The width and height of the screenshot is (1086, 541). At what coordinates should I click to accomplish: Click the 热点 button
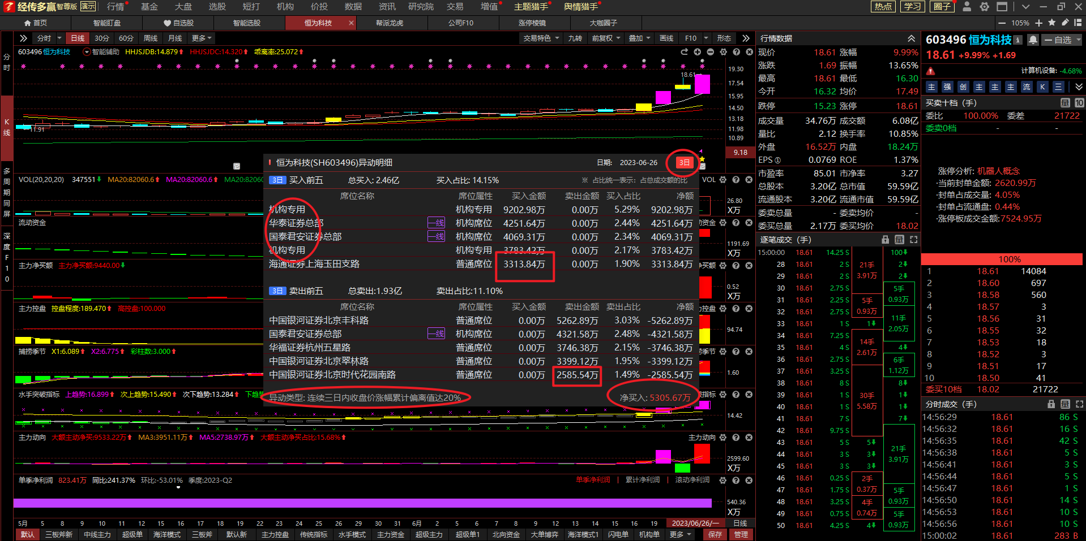883,7
